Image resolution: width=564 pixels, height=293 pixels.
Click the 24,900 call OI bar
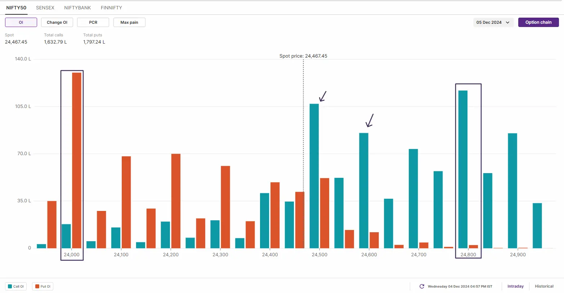(x=512, y=191)
